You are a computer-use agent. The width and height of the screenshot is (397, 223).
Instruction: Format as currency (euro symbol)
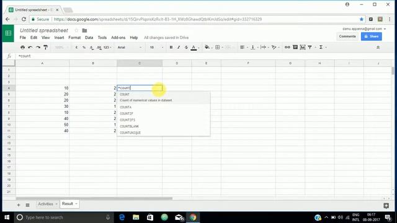pyautogui.click(x=76, y=47)
